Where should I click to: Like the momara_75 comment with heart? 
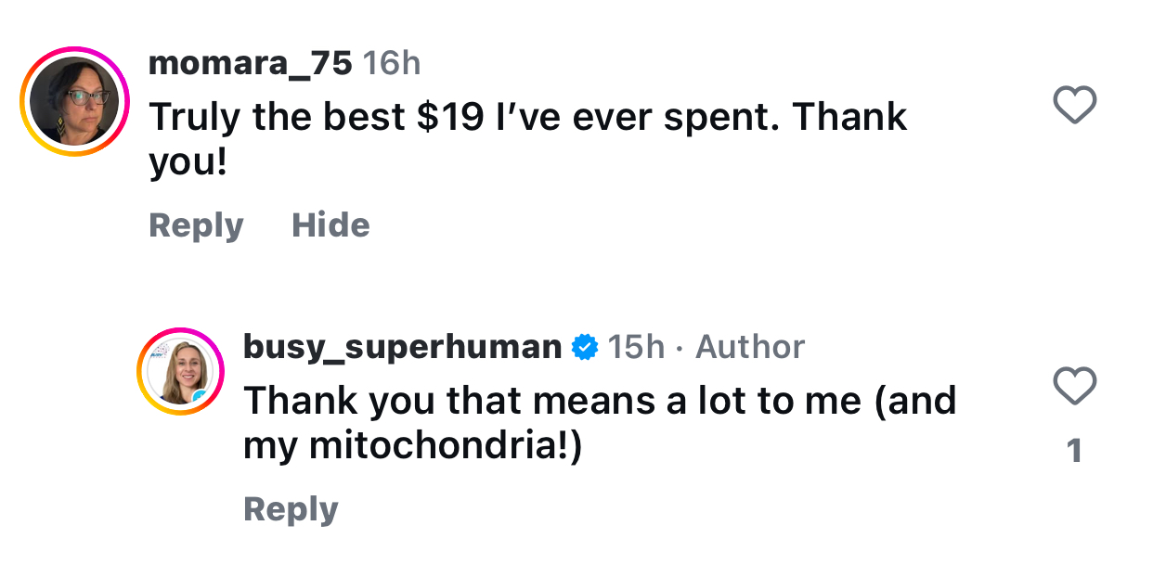[x=1076, y=106]
